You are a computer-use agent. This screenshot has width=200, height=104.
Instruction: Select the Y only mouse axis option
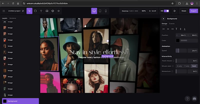187,66
